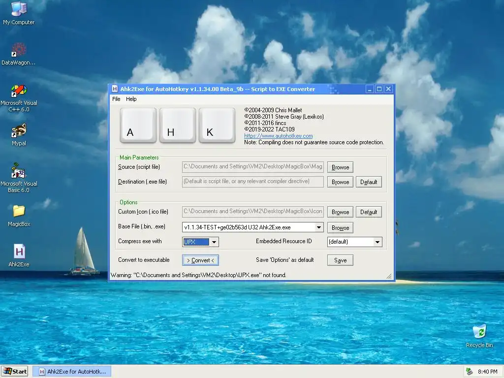This screenshot has width=504, height=378.
Task: Click the Source script file field
Action: 252,167
